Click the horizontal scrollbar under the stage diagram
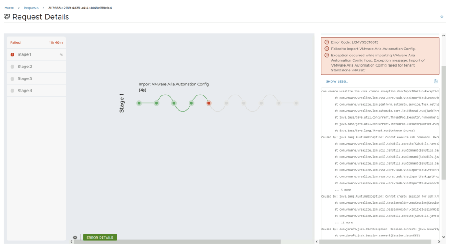The image size is (449, 247). click(175, 242)
